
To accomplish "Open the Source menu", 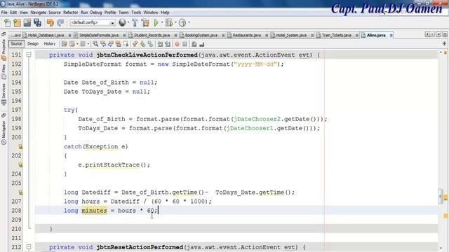I will click(55, 13).
